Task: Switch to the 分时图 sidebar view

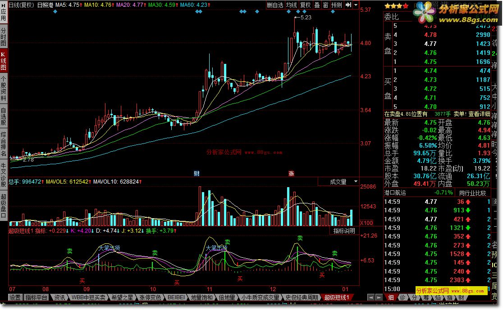Action: point(4,36)
